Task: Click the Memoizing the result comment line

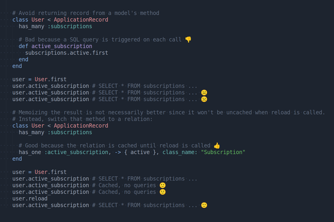Action: coord(168,112)
